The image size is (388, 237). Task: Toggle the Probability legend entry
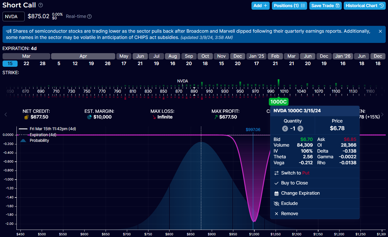tap(34, 140)
